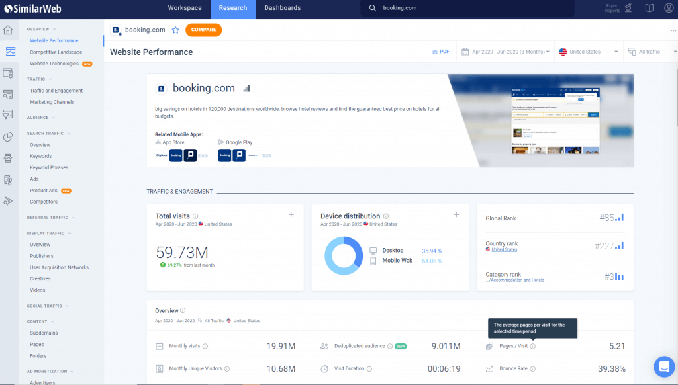Click the plus toggle on Total visits card
Viewport: 678px width, 385px height.
(290, 215)
